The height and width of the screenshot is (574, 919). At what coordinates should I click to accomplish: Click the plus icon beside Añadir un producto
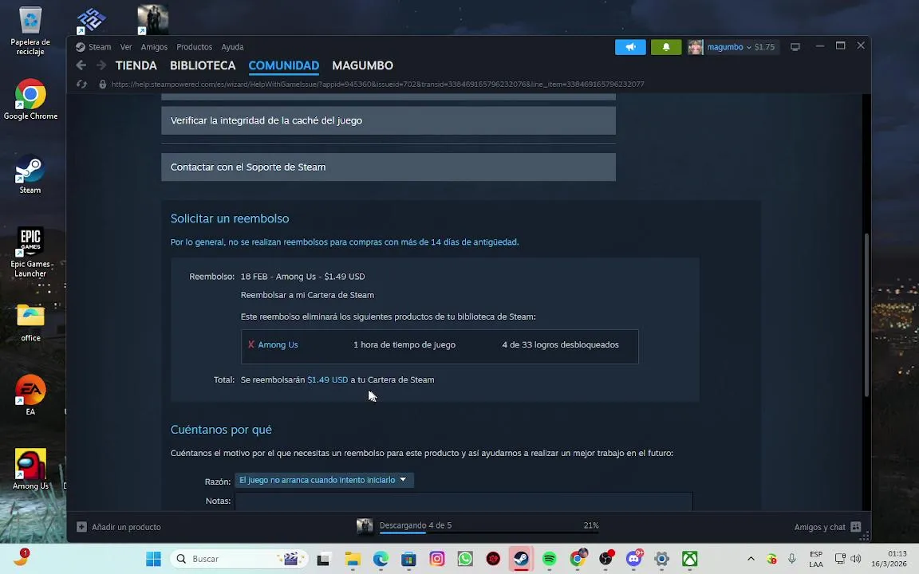[x=81, y=526]
